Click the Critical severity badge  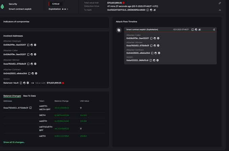(56, 4)
